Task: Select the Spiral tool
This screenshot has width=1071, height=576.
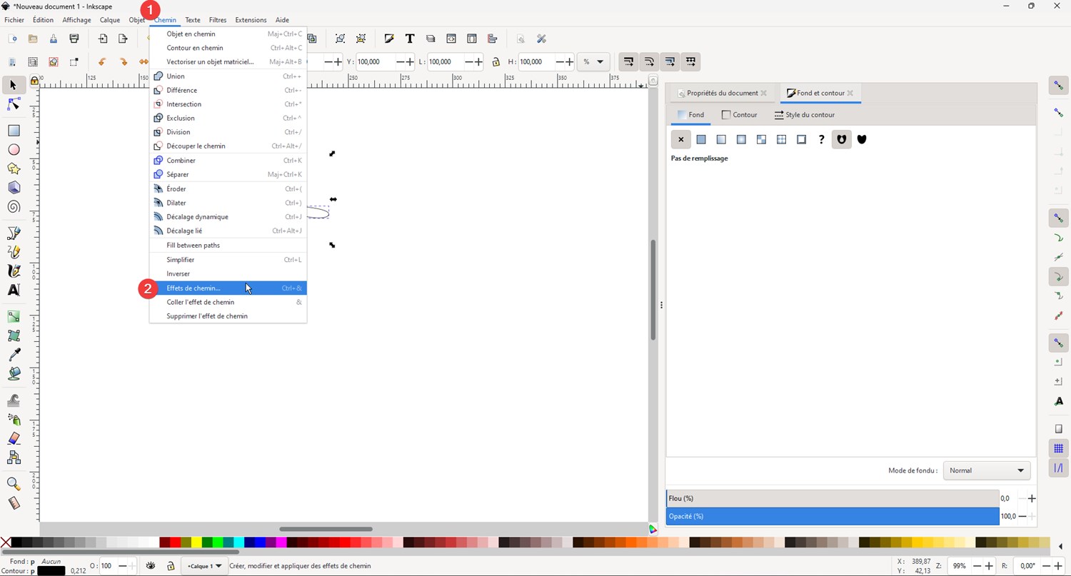Action: (x=13, y=207)
